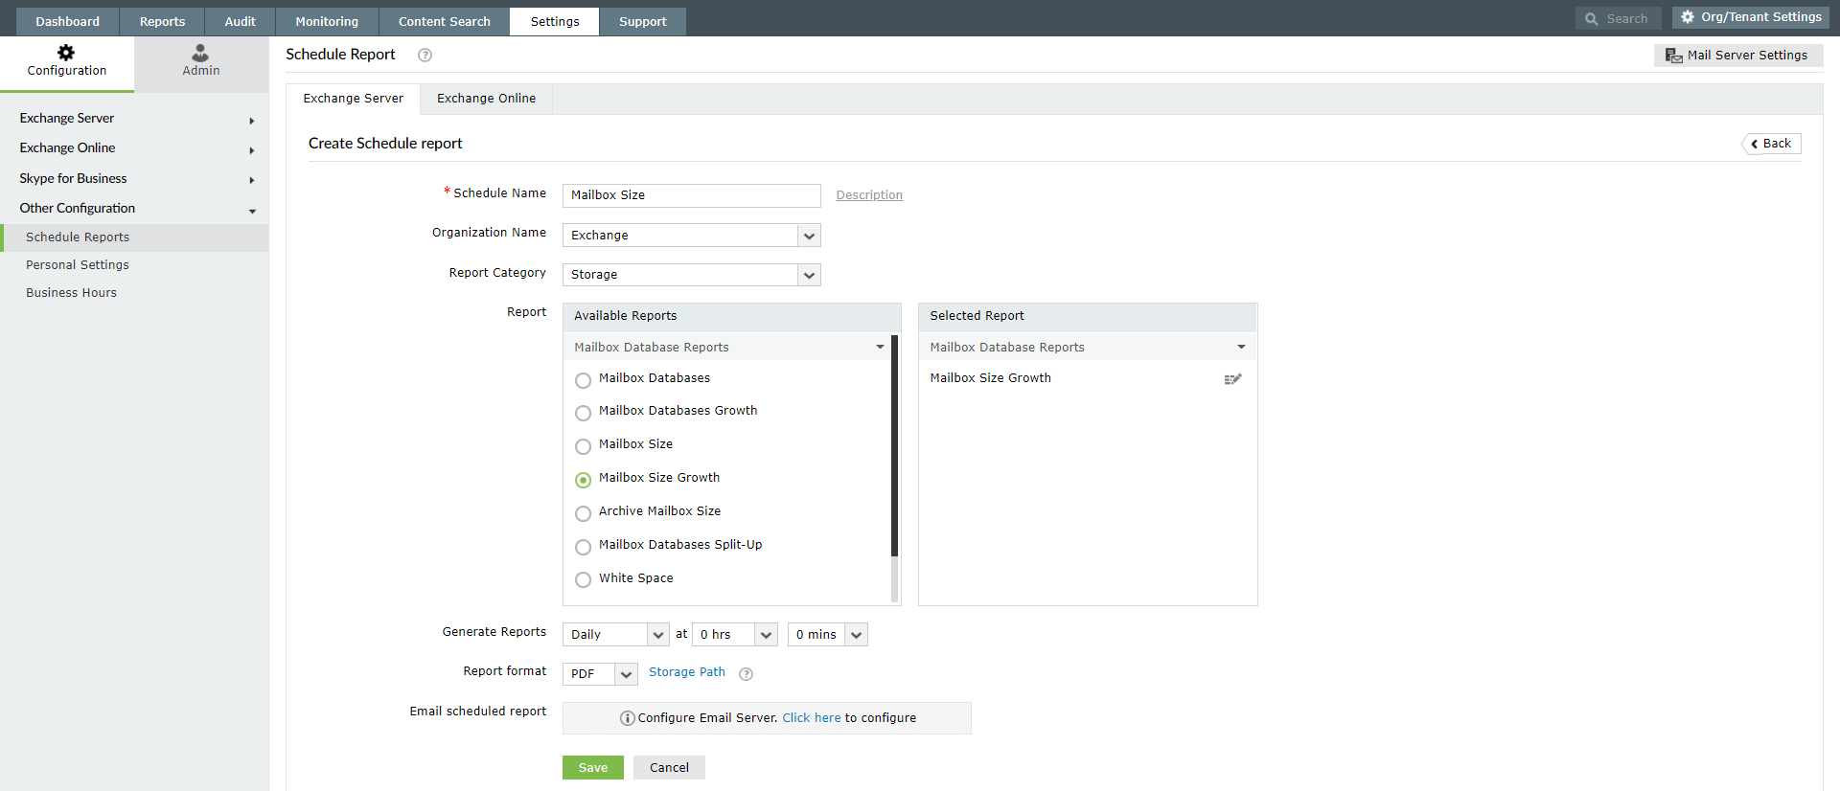Open the Report Category dropdown

pyautogui.click(x=809, y=275)
